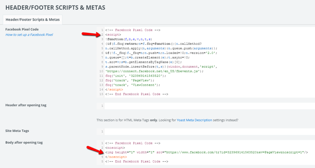Click the fbevents.js URL line in the code
The height and width of the screenshot is (168, 315).
tap(154, 71)
